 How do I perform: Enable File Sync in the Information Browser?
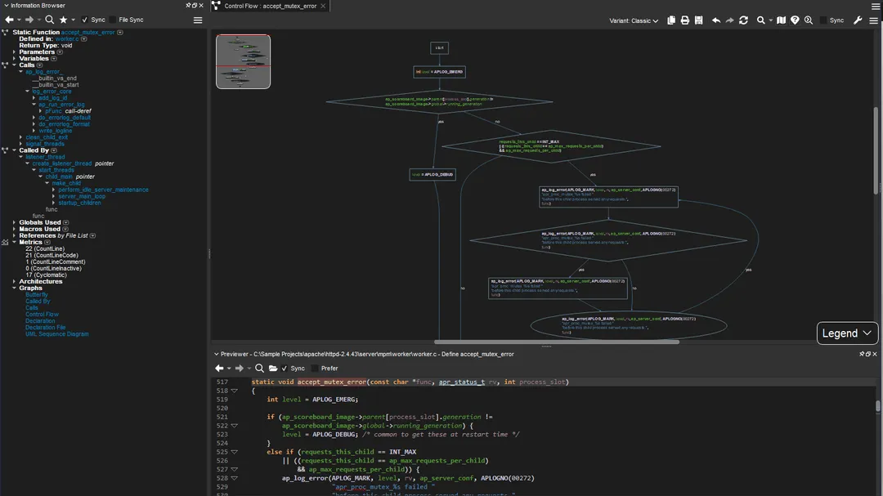click(113, 20)
